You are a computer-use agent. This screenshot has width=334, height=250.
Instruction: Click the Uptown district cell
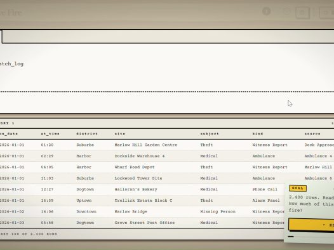pos(84,201)
